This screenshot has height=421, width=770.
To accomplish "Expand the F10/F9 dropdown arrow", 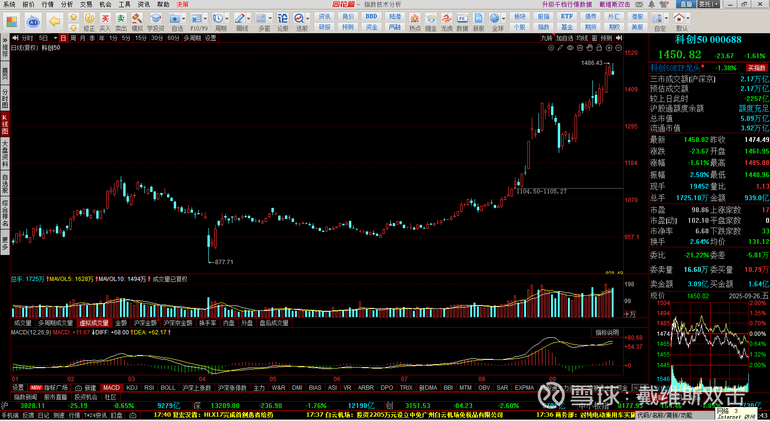I will [205, 19].
